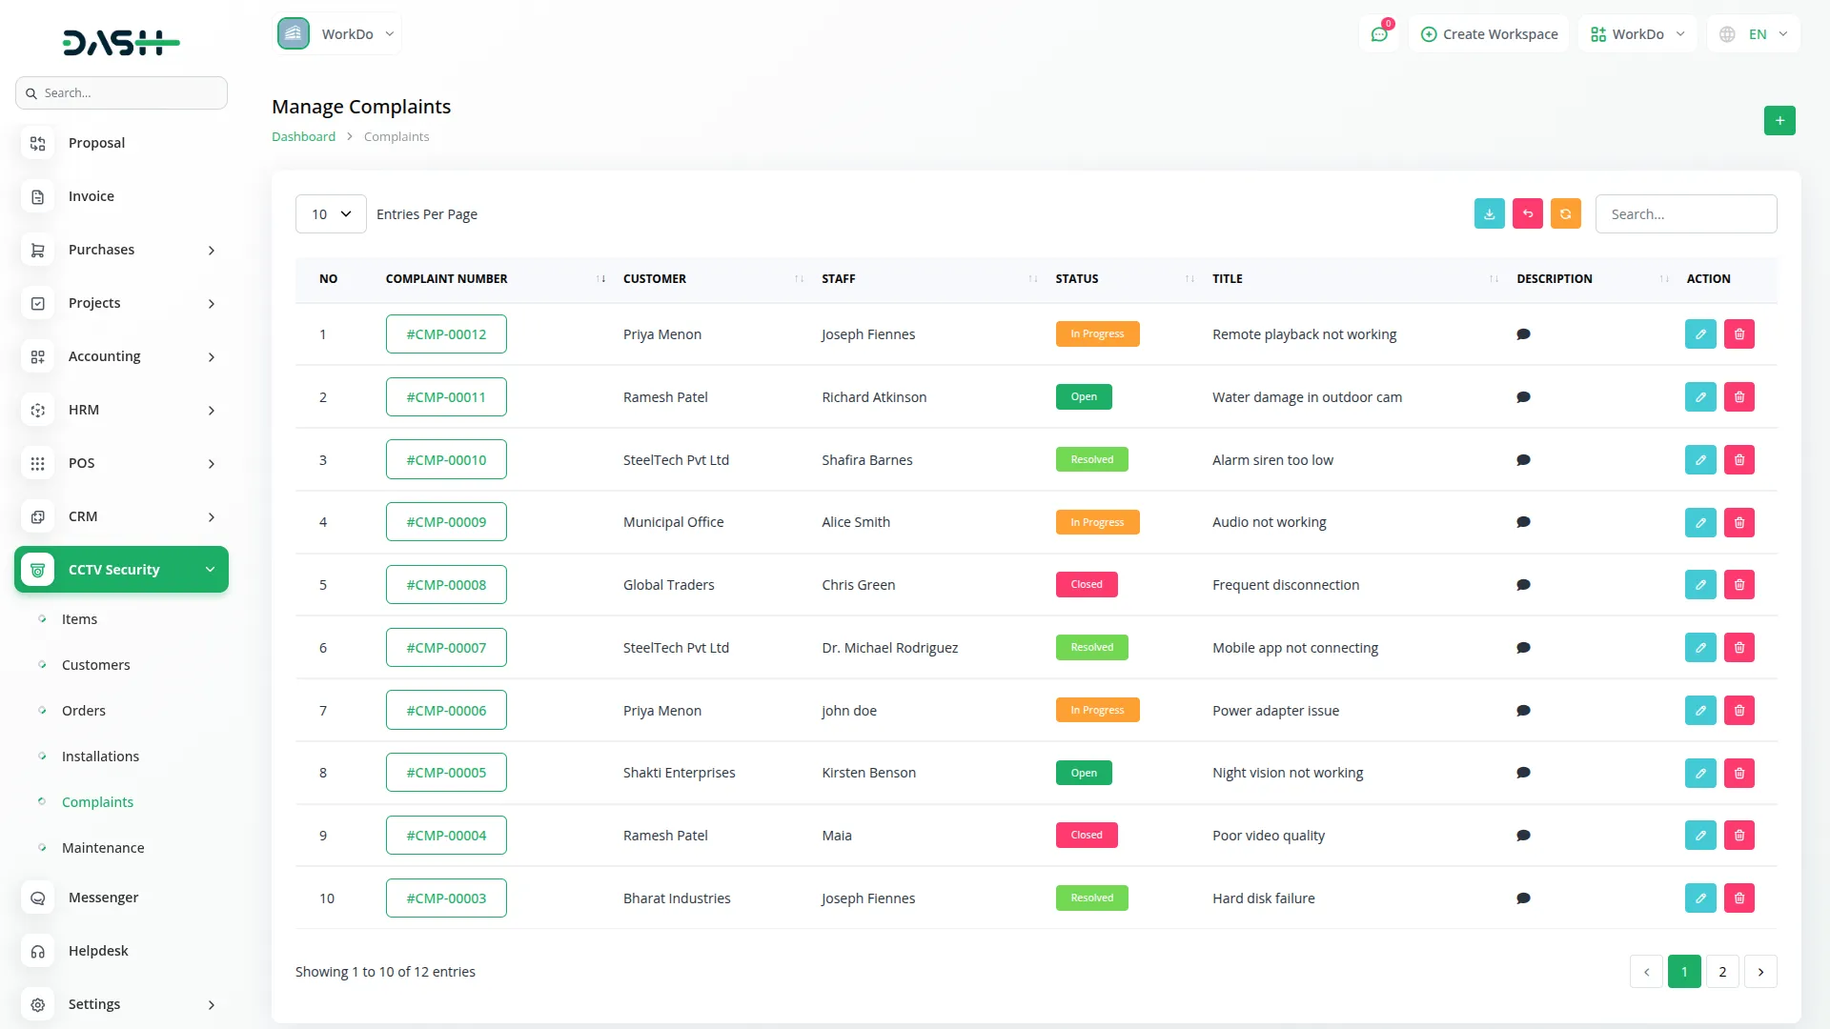The image size is (1830, 1029).
Task: Click the pink reset icon button
Action: click(x=1527, y=213)
